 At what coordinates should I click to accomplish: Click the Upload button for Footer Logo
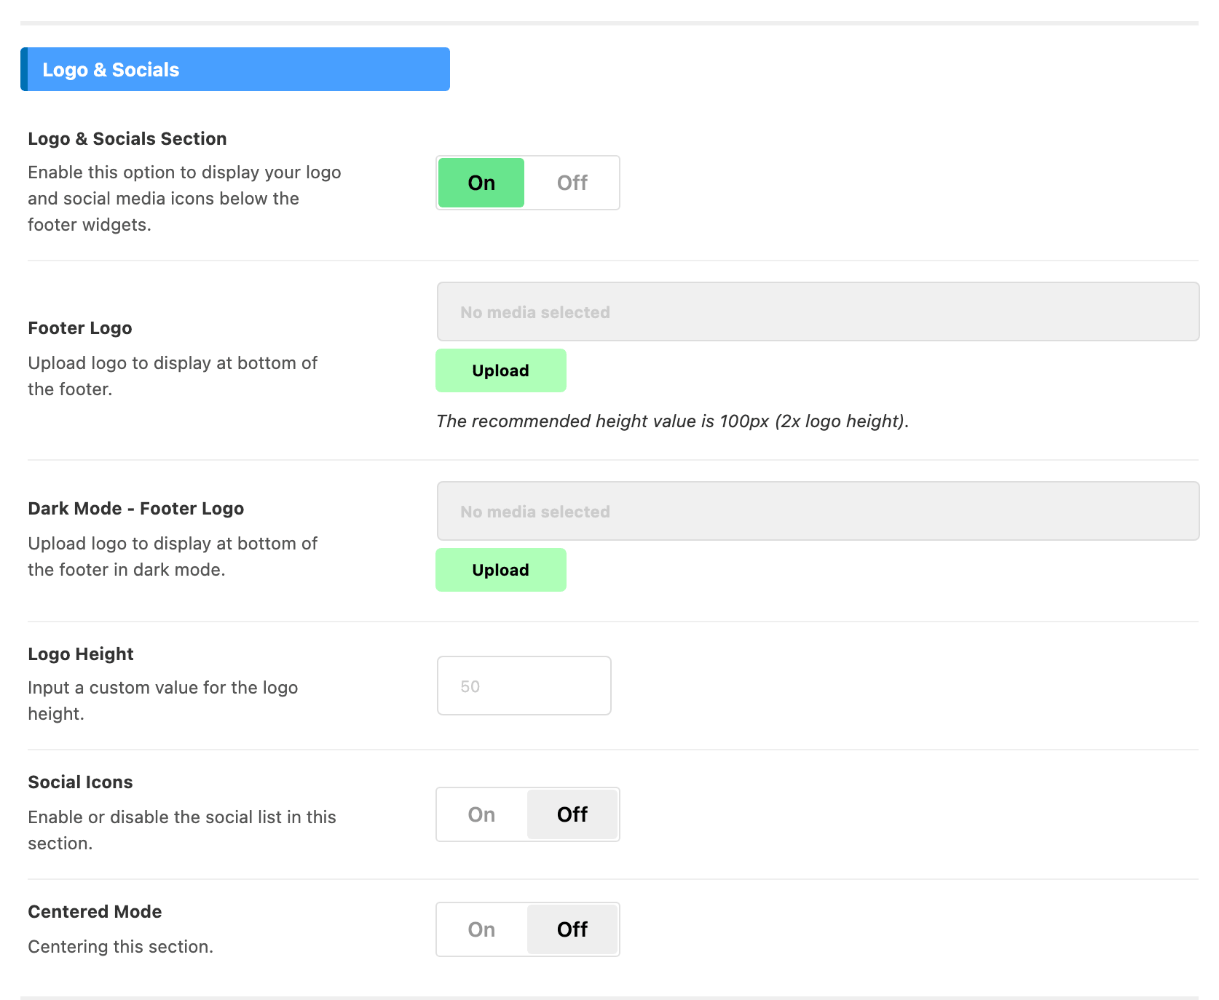click(x=501, y=370)
